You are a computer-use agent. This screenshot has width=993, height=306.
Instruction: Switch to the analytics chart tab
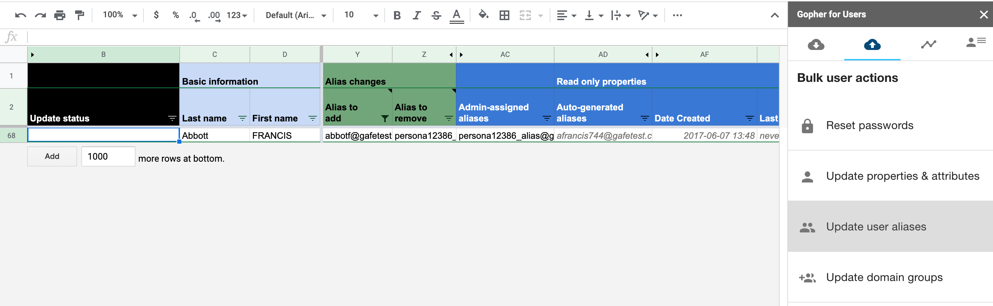coord(928,45)
